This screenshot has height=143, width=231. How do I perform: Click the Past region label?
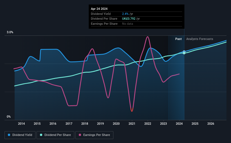point(178,39)
